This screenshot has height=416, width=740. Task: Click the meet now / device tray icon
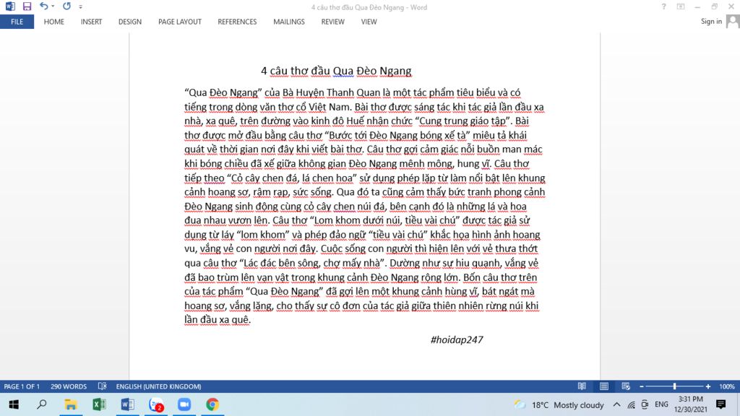point(645,404)
